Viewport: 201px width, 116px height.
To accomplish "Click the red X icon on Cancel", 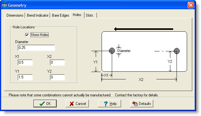I will [x=72, y=104].
